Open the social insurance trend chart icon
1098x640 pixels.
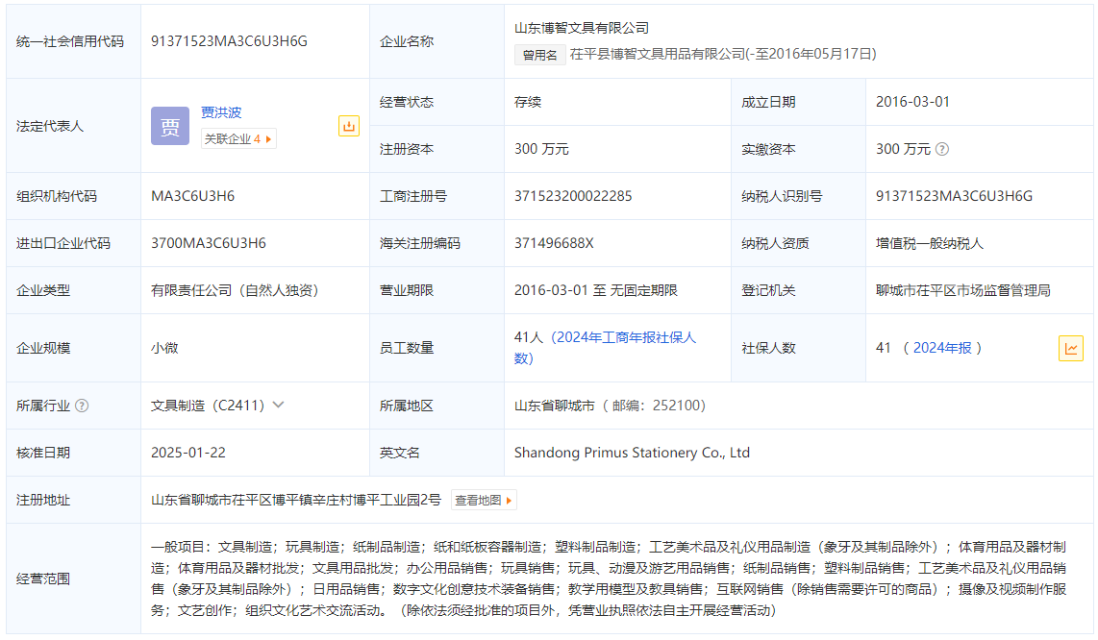1070,348
